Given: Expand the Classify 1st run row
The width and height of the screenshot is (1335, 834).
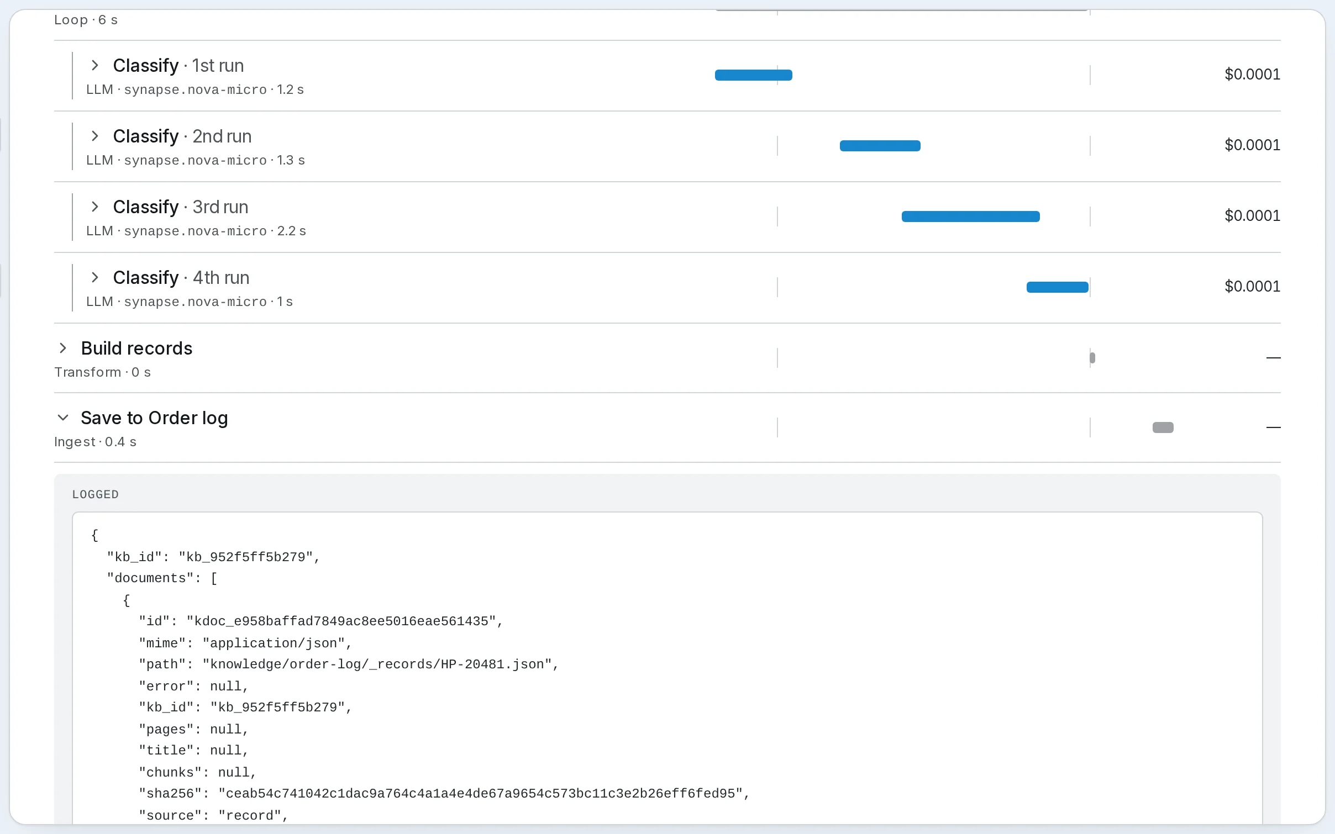Looking at the screenshot, I should (x=95, y=65).
